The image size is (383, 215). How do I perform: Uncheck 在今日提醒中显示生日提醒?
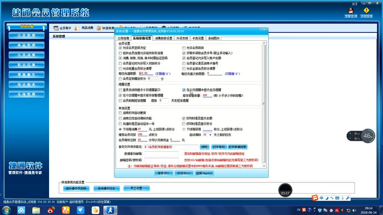184,90
